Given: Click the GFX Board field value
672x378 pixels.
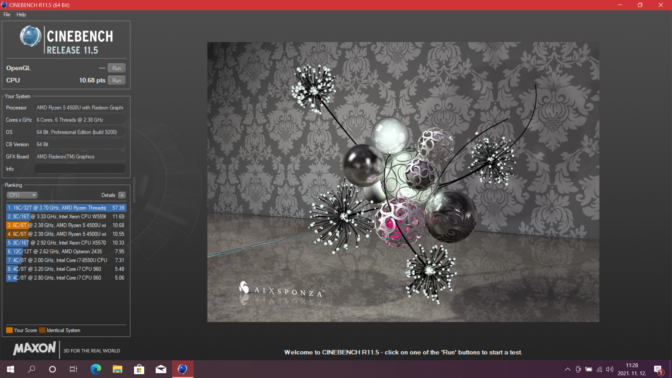Looking at the screenshot, I should pos(80,156).
